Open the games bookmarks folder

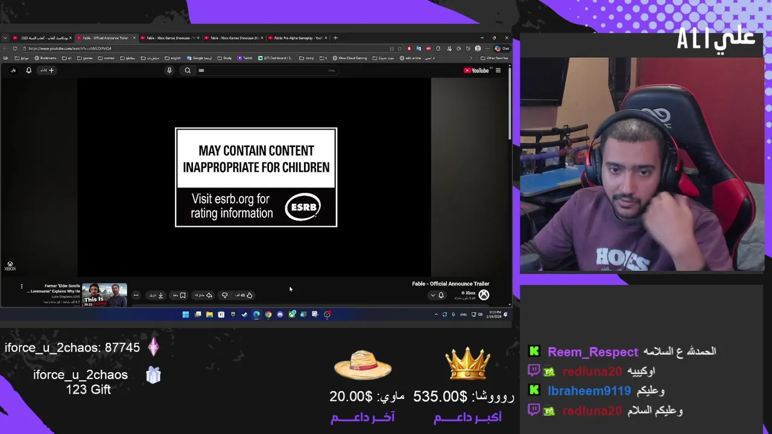84,58
